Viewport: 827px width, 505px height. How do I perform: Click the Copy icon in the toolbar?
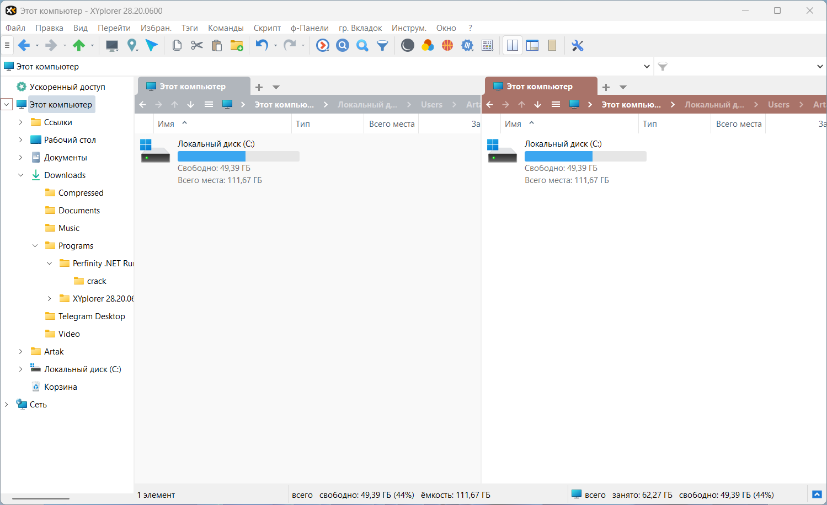pyautogui.click(x=177, y=46)
